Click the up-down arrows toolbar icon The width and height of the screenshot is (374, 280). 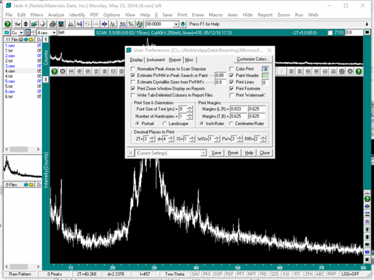click(x=25, y=24)
